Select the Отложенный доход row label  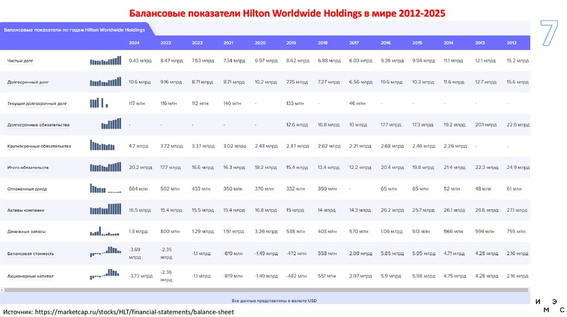point(27,189)
